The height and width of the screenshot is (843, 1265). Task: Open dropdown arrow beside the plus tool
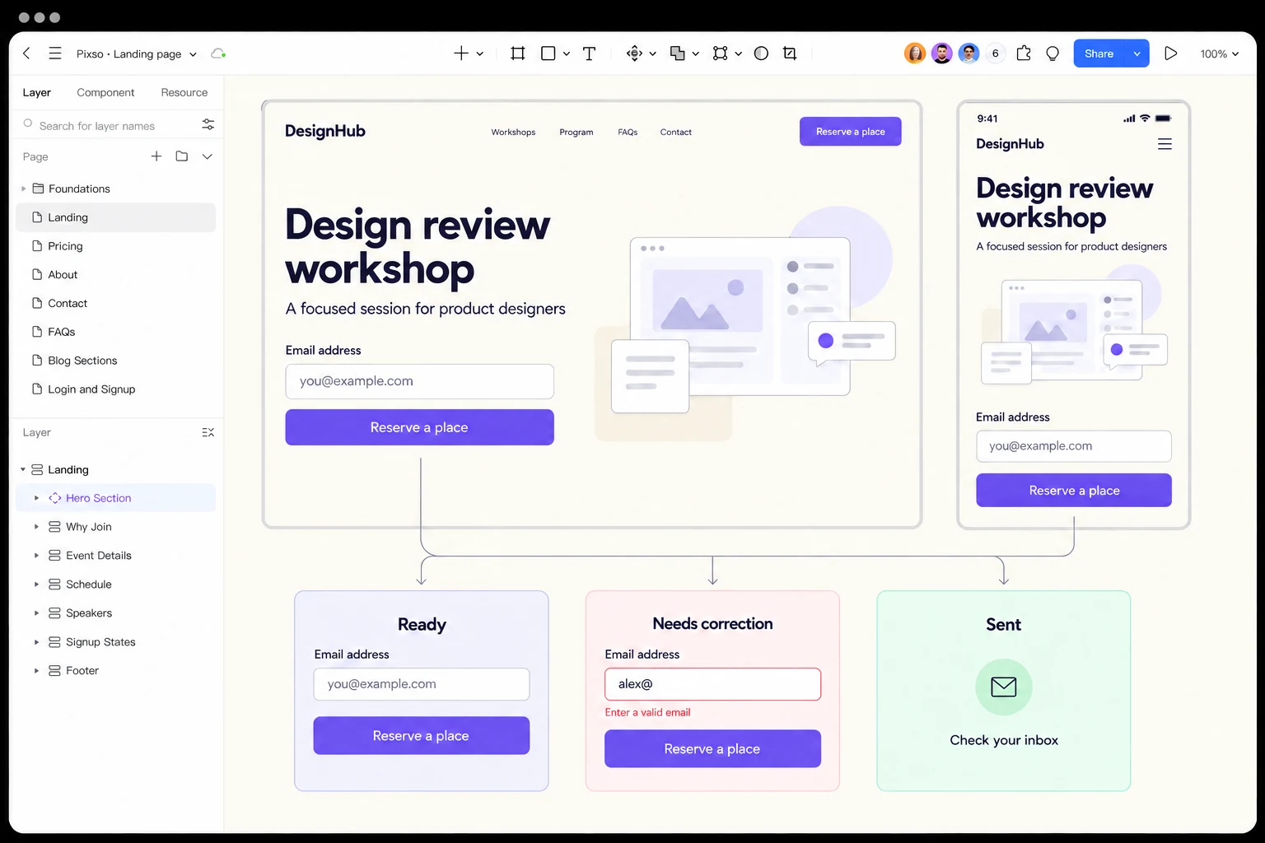coord(480,54)
